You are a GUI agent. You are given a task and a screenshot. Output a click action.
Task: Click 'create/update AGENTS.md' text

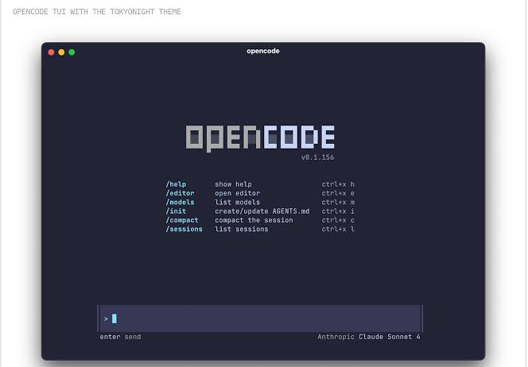coord(262,211)
